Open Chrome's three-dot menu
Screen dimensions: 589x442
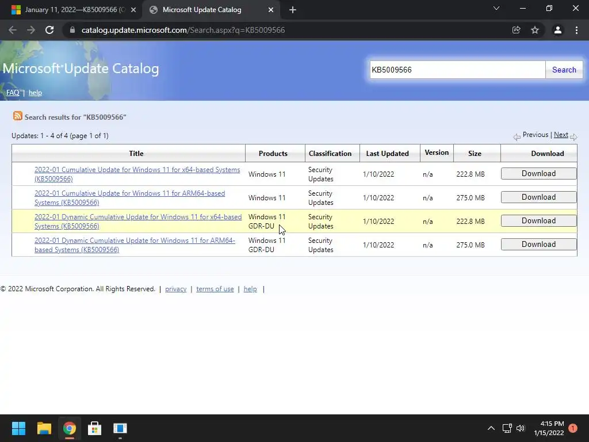[576, 30]
